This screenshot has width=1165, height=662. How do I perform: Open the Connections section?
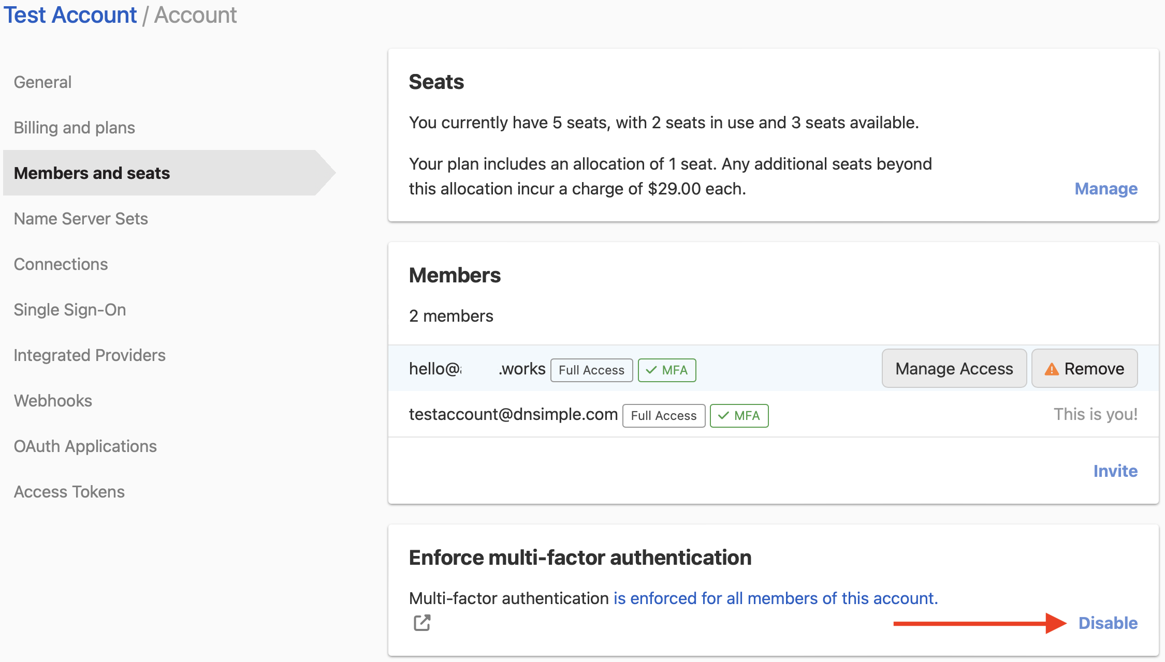click(61, 264)
